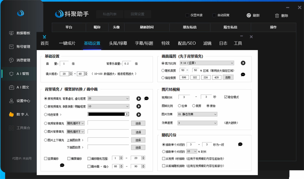This screenshot has height=179, width=304.
Task: Play preview beside the 裁为比例 dropdown
Action: pyautogui.click(x=243, y=63)
